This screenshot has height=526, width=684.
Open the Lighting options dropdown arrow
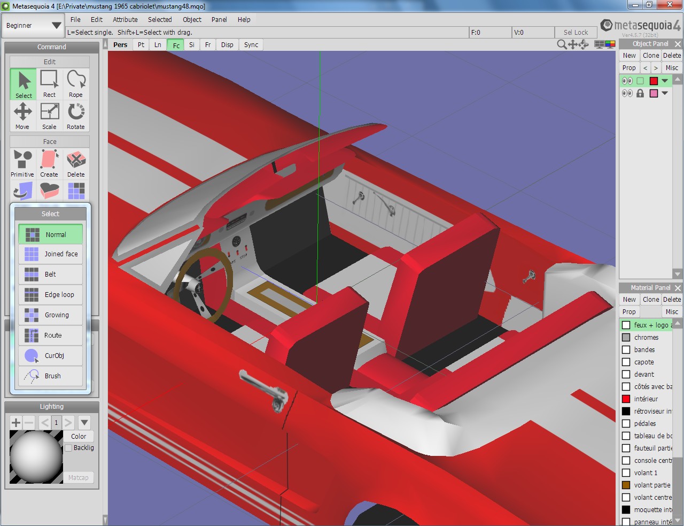click(84, 423)
